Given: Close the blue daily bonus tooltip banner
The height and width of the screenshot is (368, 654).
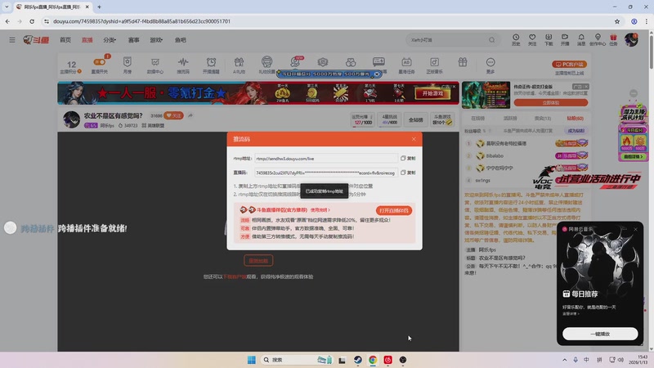Looking at the screenshot, I should click(377, 74).
